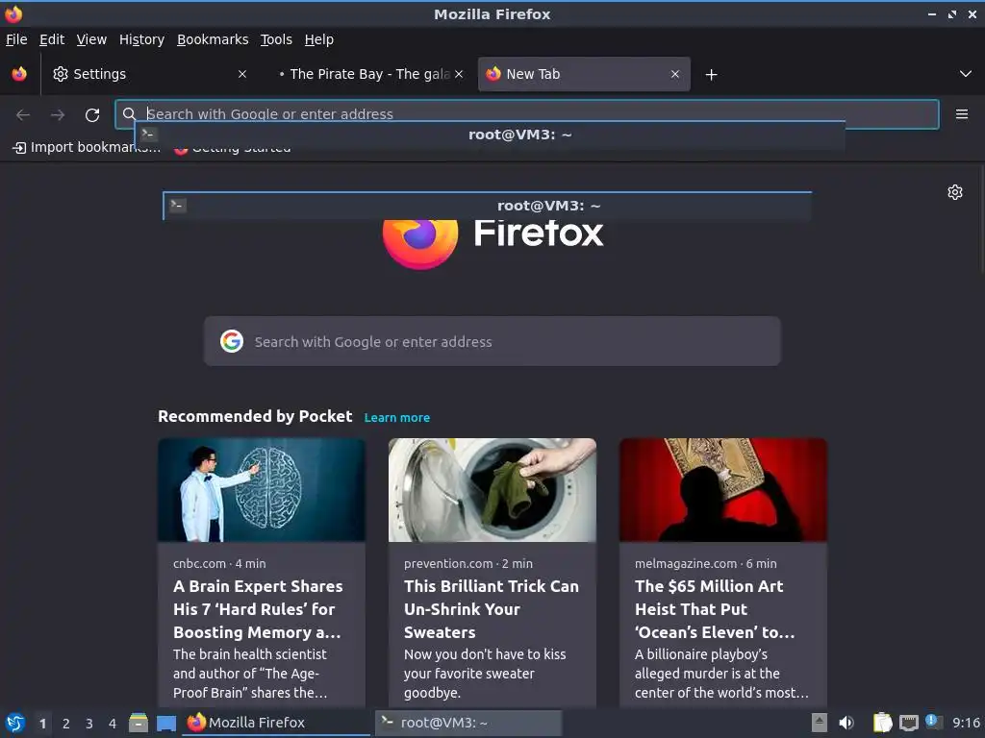The height and width of the screenshot is (738, 985).
Task: Open the Help menu
Action: 319,39
